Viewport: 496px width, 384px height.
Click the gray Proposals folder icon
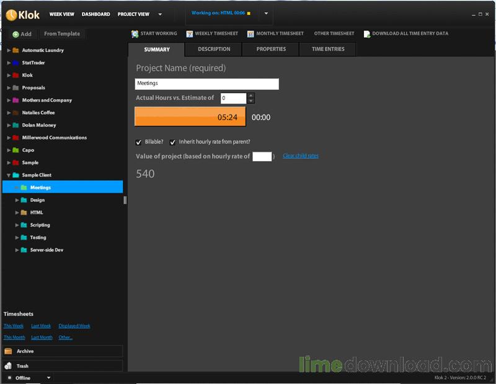point(15,87)
